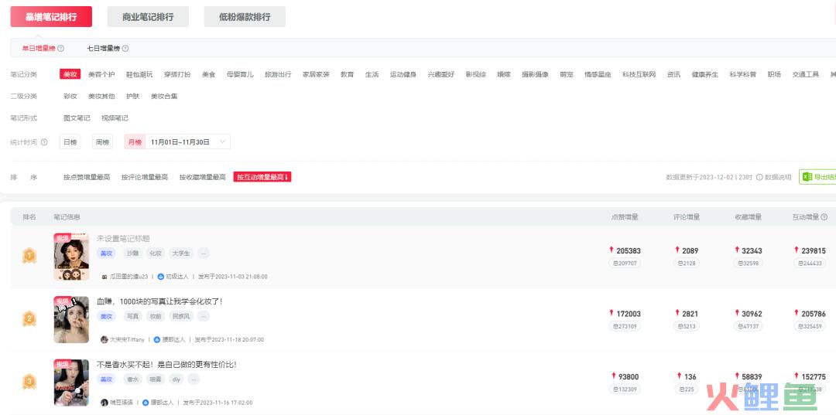The image size is (836, 415).
Task: Click the rank 3 medal badge
Action: [x=29, y=381]
